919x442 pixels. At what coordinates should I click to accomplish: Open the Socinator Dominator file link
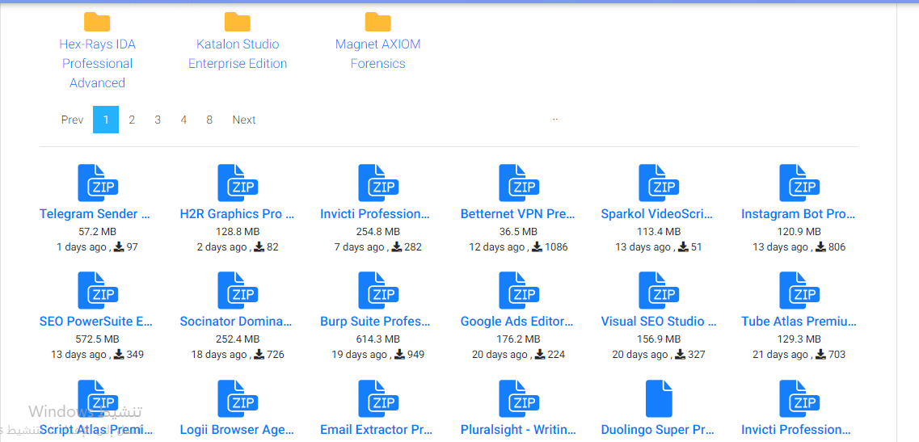237,322
